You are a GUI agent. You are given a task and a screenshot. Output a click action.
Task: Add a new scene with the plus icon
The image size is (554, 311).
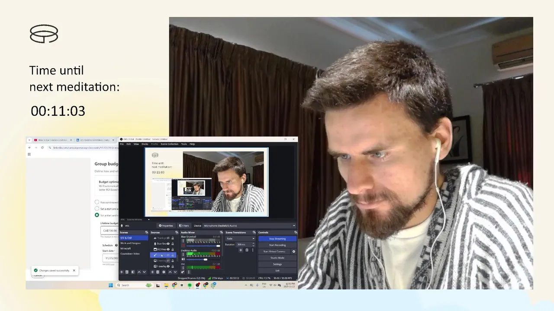tap(122, 272)
